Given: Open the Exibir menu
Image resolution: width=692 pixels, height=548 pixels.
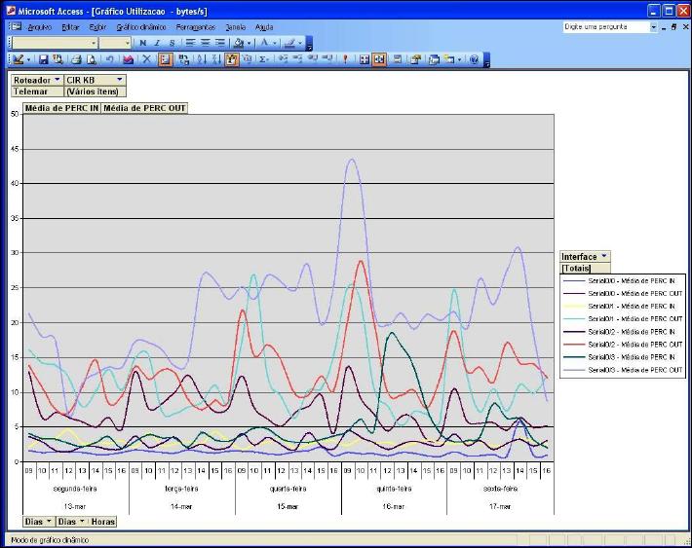Looking at the screenshot, I should 97,27.
